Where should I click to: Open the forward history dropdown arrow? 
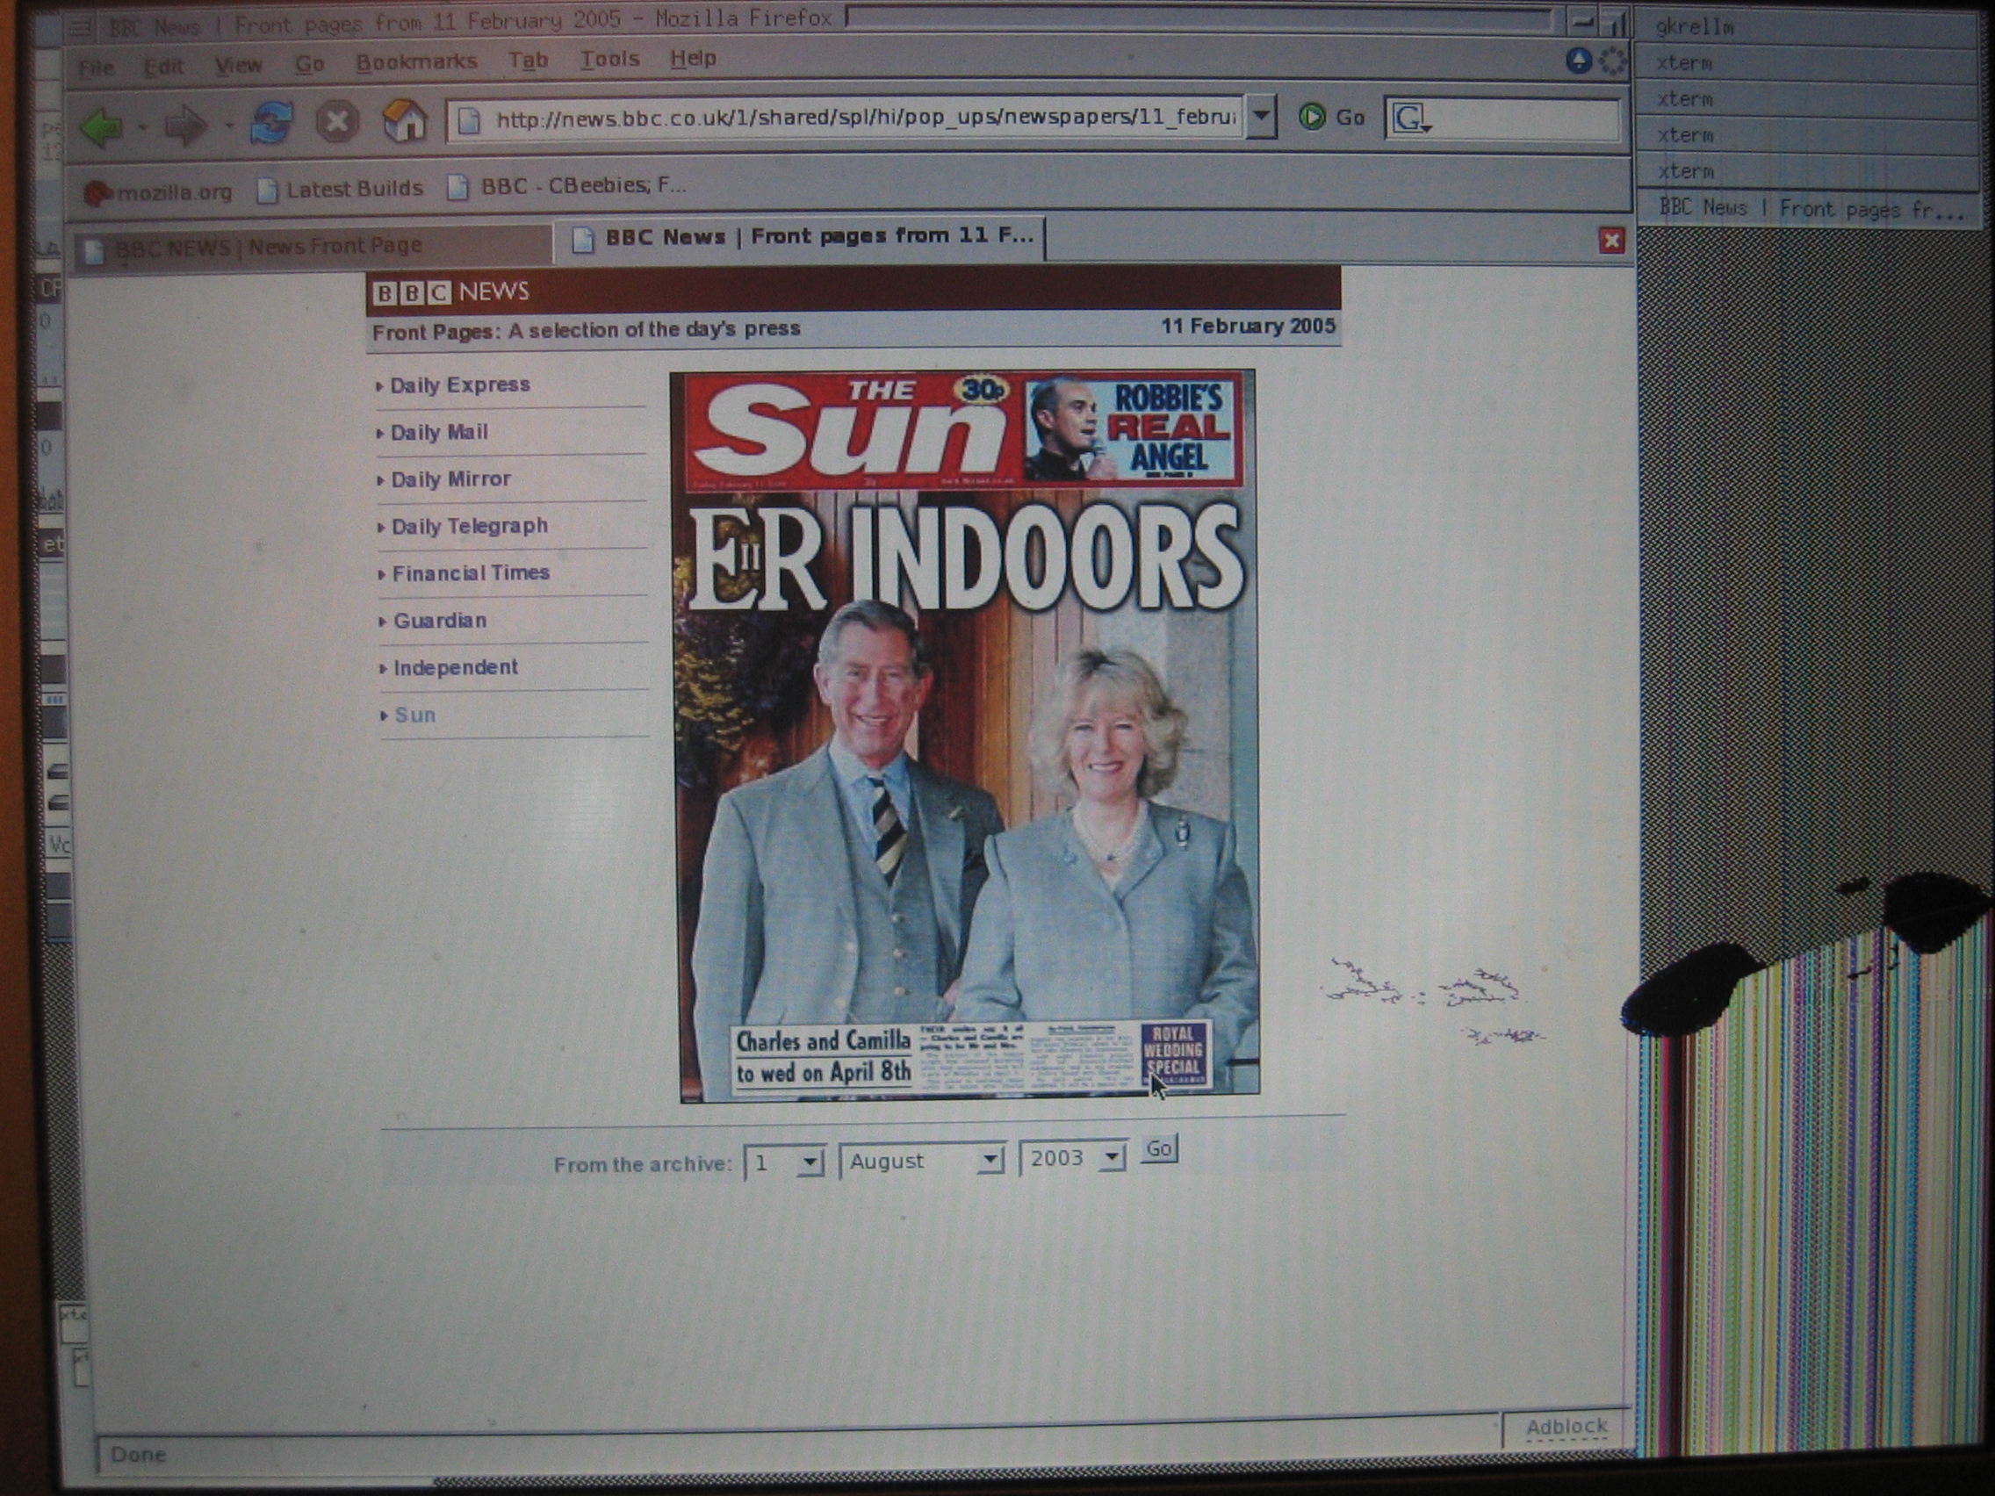[x=227, y=126]
